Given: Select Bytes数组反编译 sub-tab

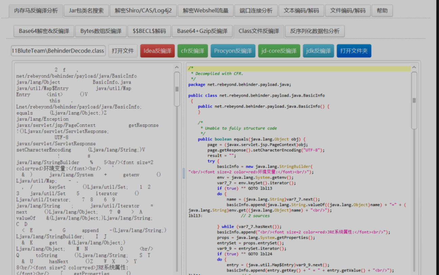Looking at the screenshot, I should click(101, 31).
